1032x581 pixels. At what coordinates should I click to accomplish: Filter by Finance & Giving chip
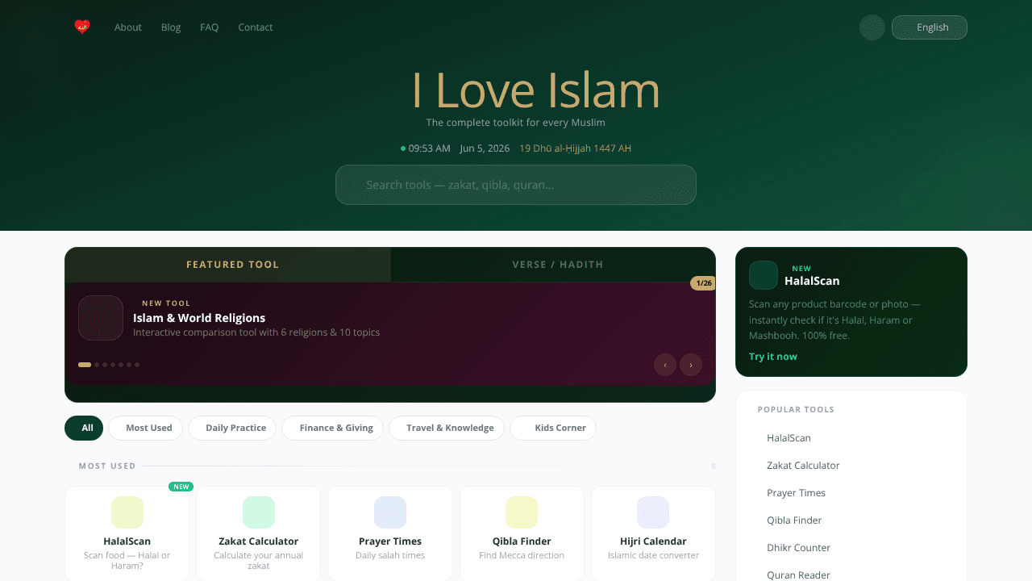pos(332,428)
